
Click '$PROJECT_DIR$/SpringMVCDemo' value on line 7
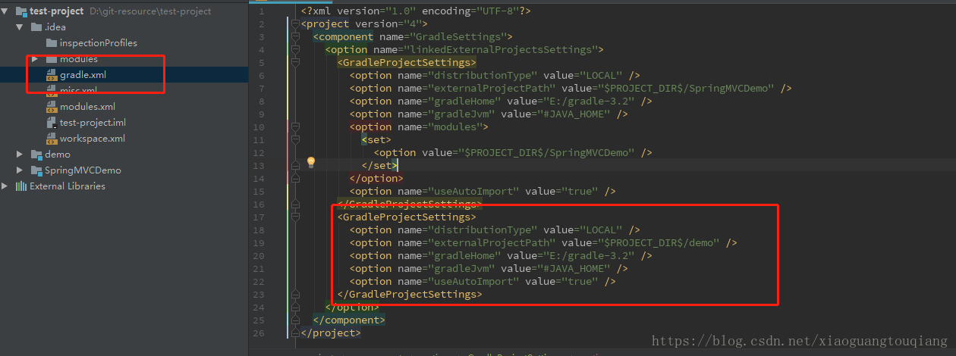[690, 89]
